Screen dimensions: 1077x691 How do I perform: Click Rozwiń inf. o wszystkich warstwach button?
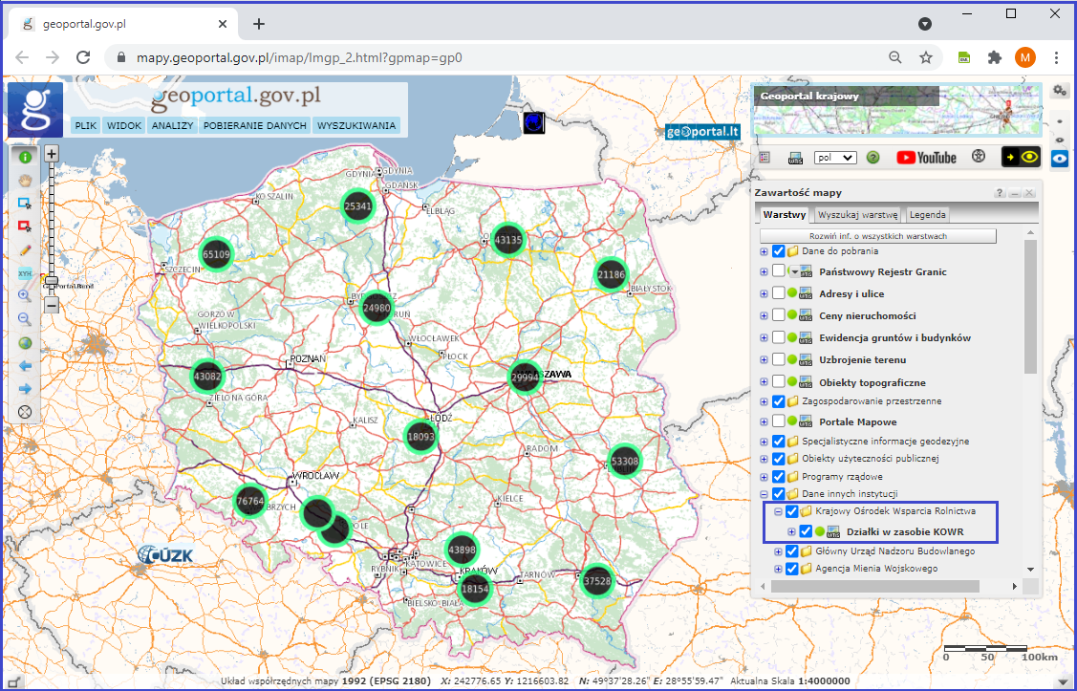tap(878, 236)
